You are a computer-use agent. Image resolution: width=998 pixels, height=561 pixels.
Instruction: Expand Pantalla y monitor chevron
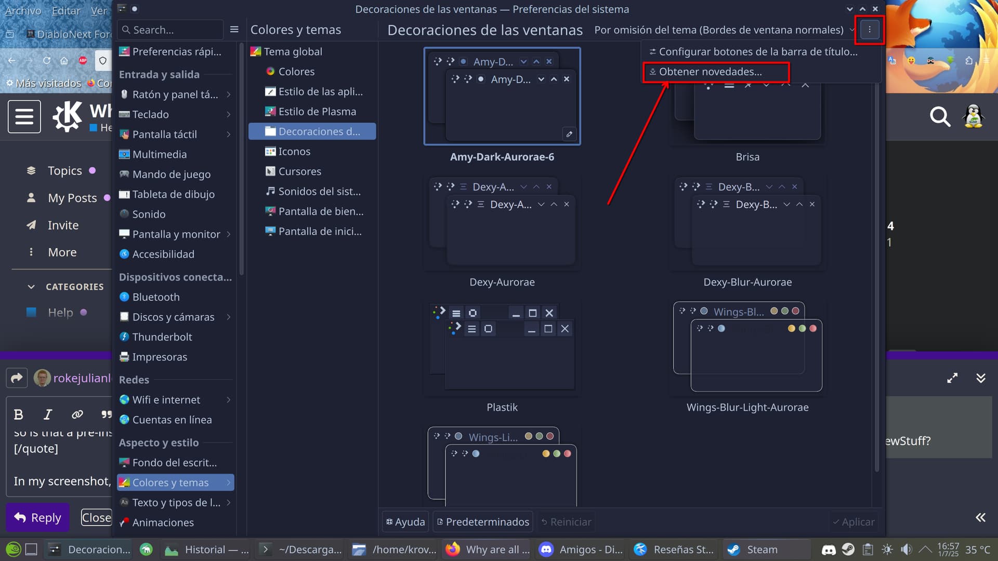(x=228, y=234)
